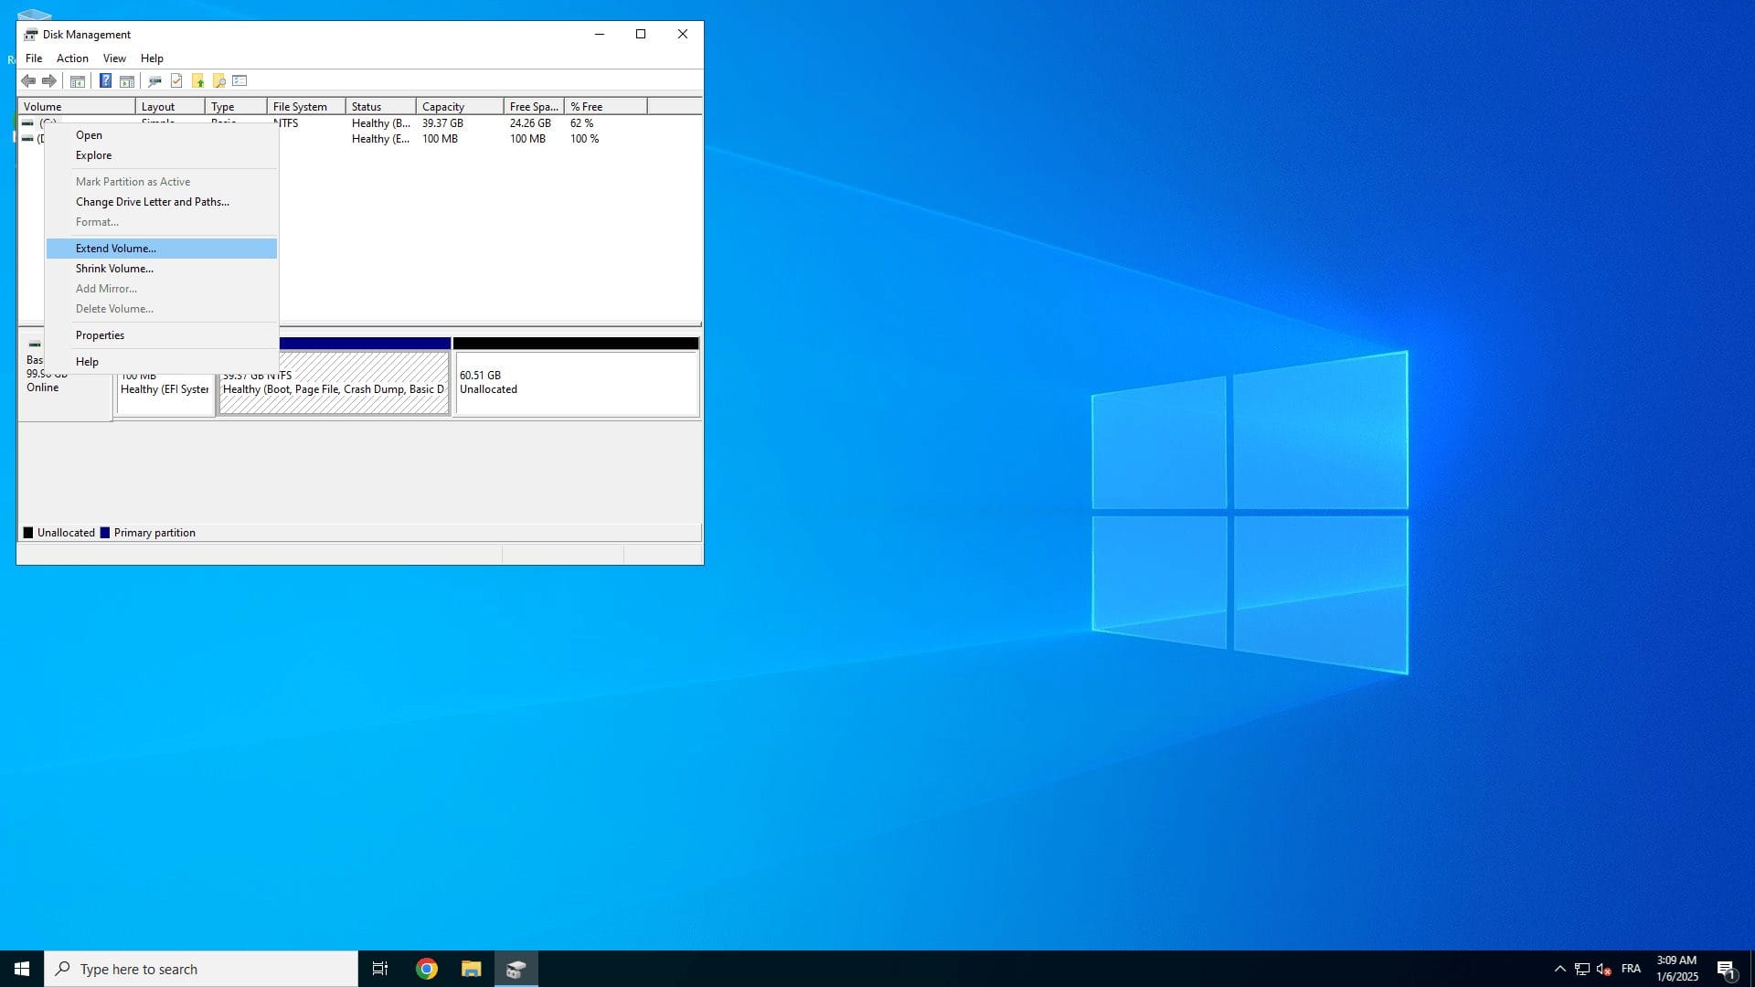Select the 60.51 GB Unallocated region

pos(576,383)
